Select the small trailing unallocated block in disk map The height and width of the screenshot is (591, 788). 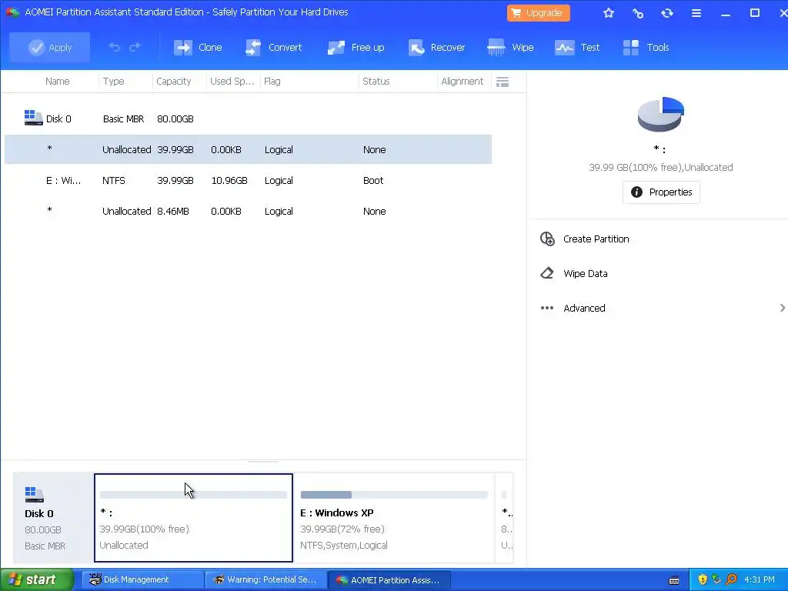pos(505,518)
